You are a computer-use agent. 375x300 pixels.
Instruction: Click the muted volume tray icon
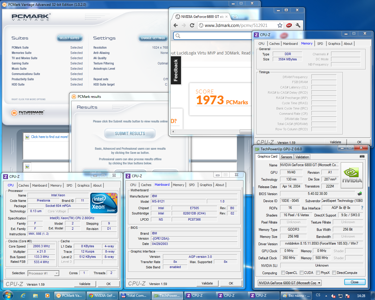coord(333,296)
